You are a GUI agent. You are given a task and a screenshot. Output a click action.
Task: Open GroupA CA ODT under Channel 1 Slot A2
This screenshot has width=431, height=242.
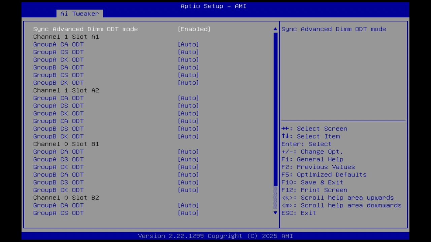click(58, 98)
